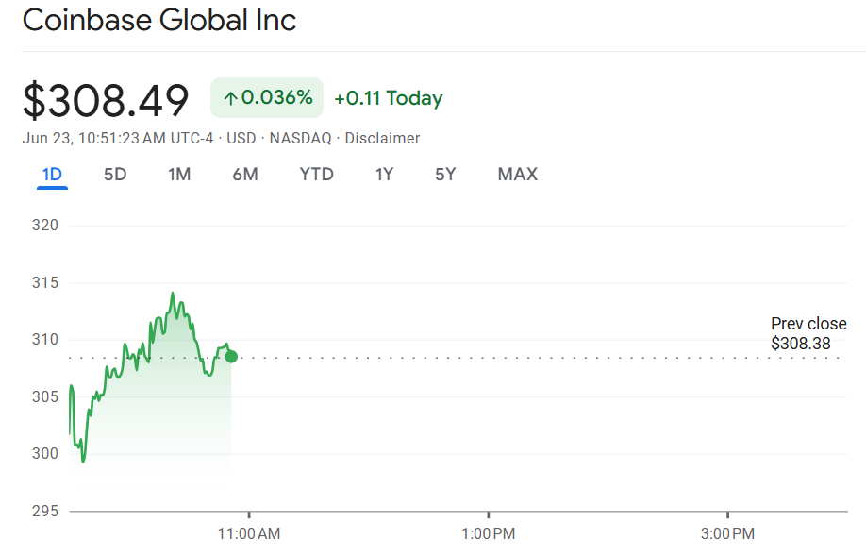This screenshot has width=866, height=556.
Task: Show the 1M price history
Action: [179, 175]
